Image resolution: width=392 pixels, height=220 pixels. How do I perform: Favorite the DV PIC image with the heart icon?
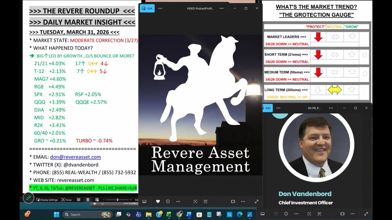tap(276, 214)
